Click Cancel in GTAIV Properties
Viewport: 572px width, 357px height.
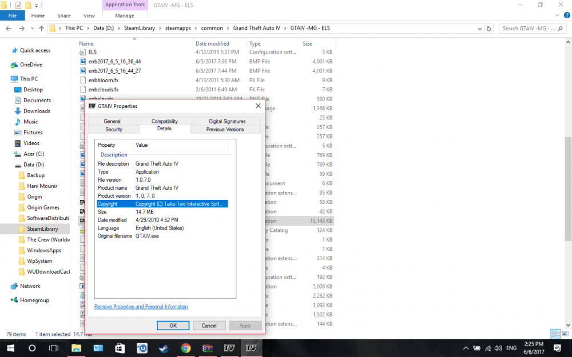(209, 326)
